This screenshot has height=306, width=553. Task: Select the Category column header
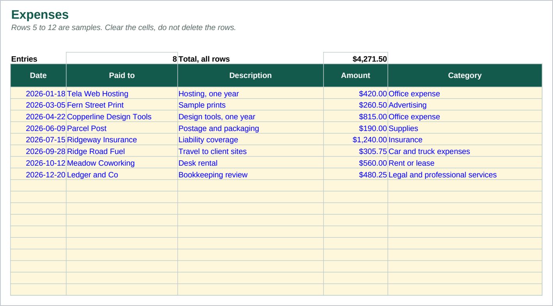465,75
